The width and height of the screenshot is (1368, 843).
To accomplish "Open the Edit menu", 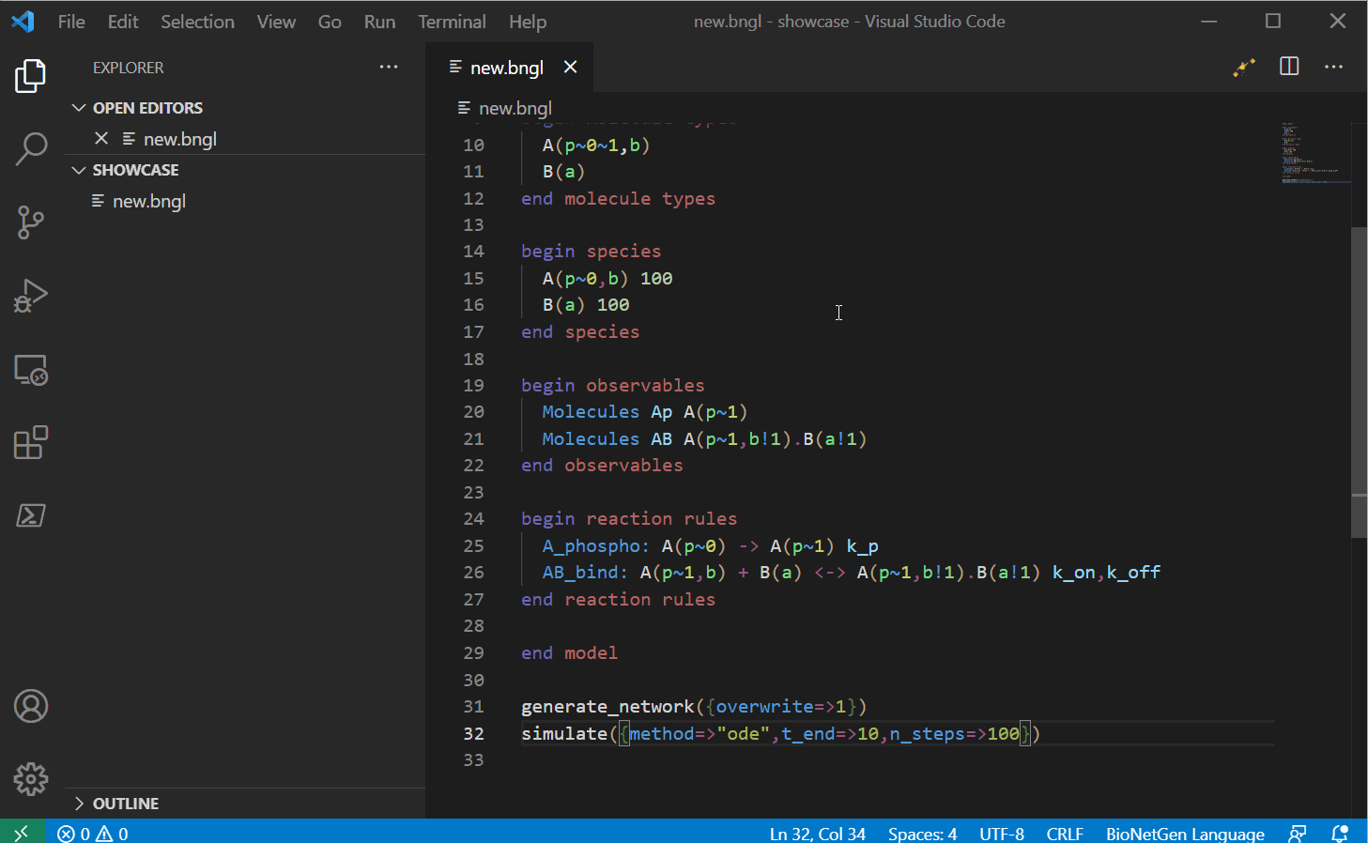I will pos(123,22).
